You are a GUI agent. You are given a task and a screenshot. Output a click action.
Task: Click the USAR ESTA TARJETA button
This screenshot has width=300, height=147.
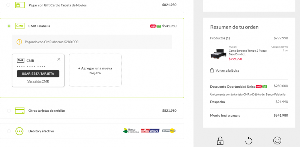pyautogui.click(x=38, y=74)
